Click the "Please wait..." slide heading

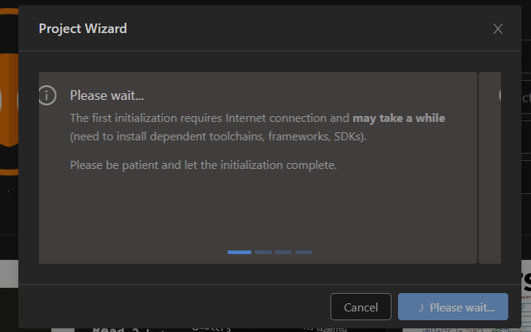pos(107,95)
